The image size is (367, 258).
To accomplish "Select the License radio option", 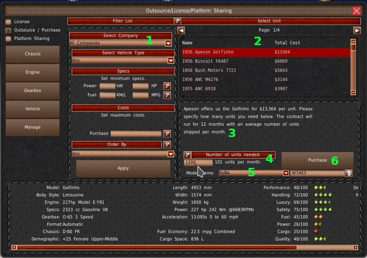I will point(8,22).
